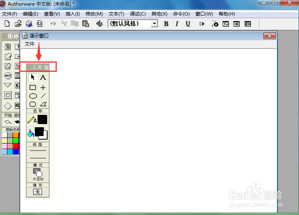This screenshot has width=299, height=215.
Task: Click the Save All toolbar icon
Action: (x=29, y=24)
